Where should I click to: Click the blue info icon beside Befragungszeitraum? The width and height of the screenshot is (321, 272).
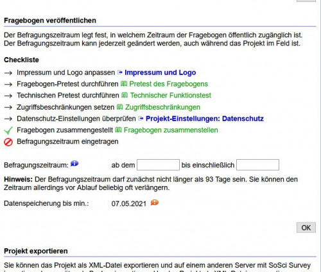click(74, 164)
